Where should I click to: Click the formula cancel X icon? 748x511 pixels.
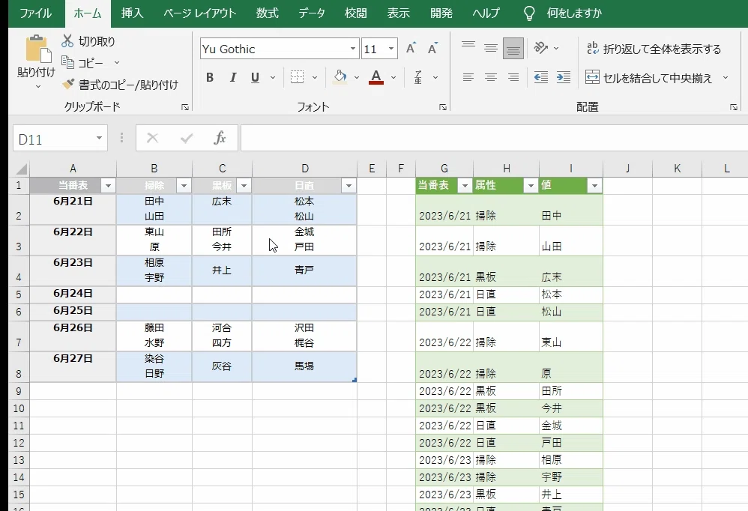[153, 138]
